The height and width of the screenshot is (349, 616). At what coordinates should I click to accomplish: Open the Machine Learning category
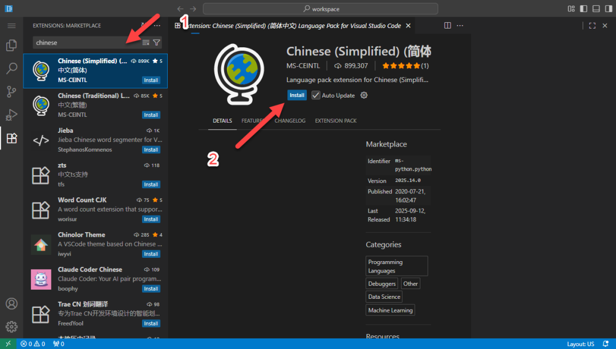391,310
